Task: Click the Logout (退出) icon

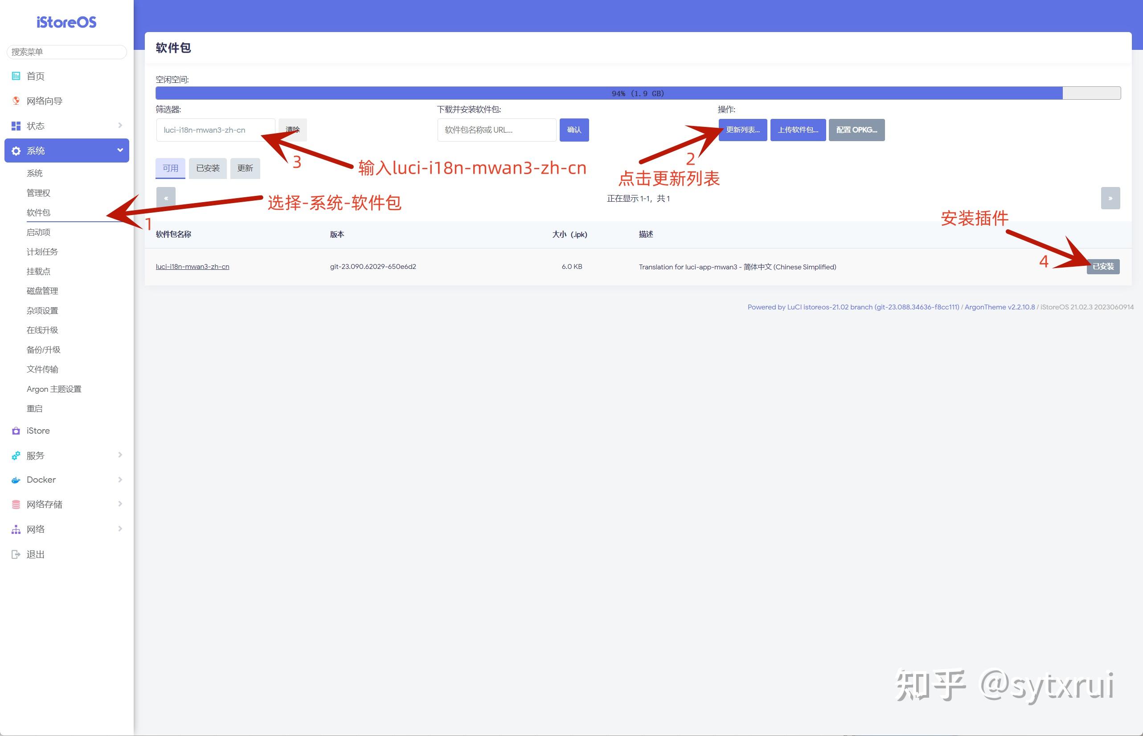Action: pos(16,554)
